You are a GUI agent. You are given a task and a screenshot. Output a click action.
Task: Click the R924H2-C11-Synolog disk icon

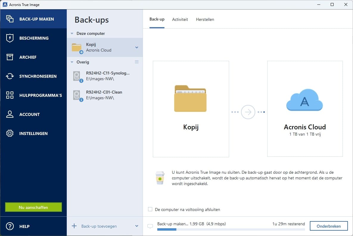(77, 76)
